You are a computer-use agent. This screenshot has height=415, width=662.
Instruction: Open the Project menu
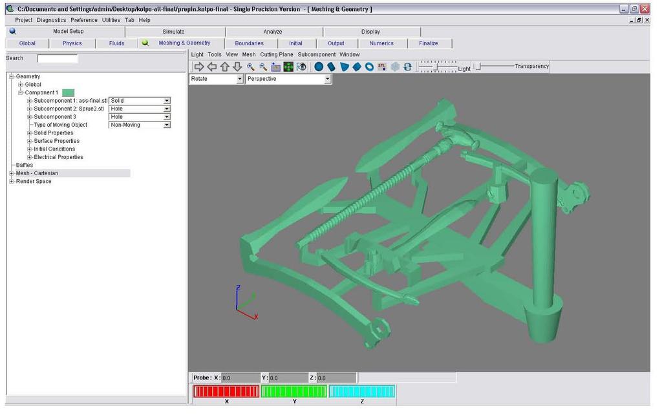coord(24,20)
